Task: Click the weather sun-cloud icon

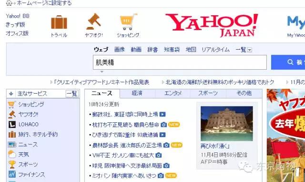Action: pyautogui.click(x=12, y=154)
